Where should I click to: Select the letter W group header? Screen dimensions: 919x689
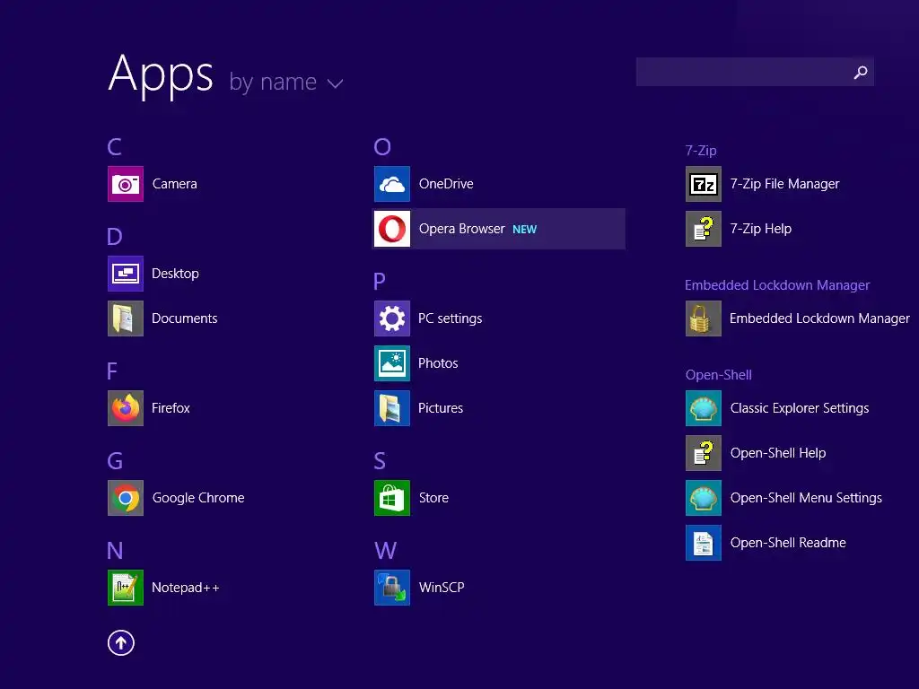point(386,550)
